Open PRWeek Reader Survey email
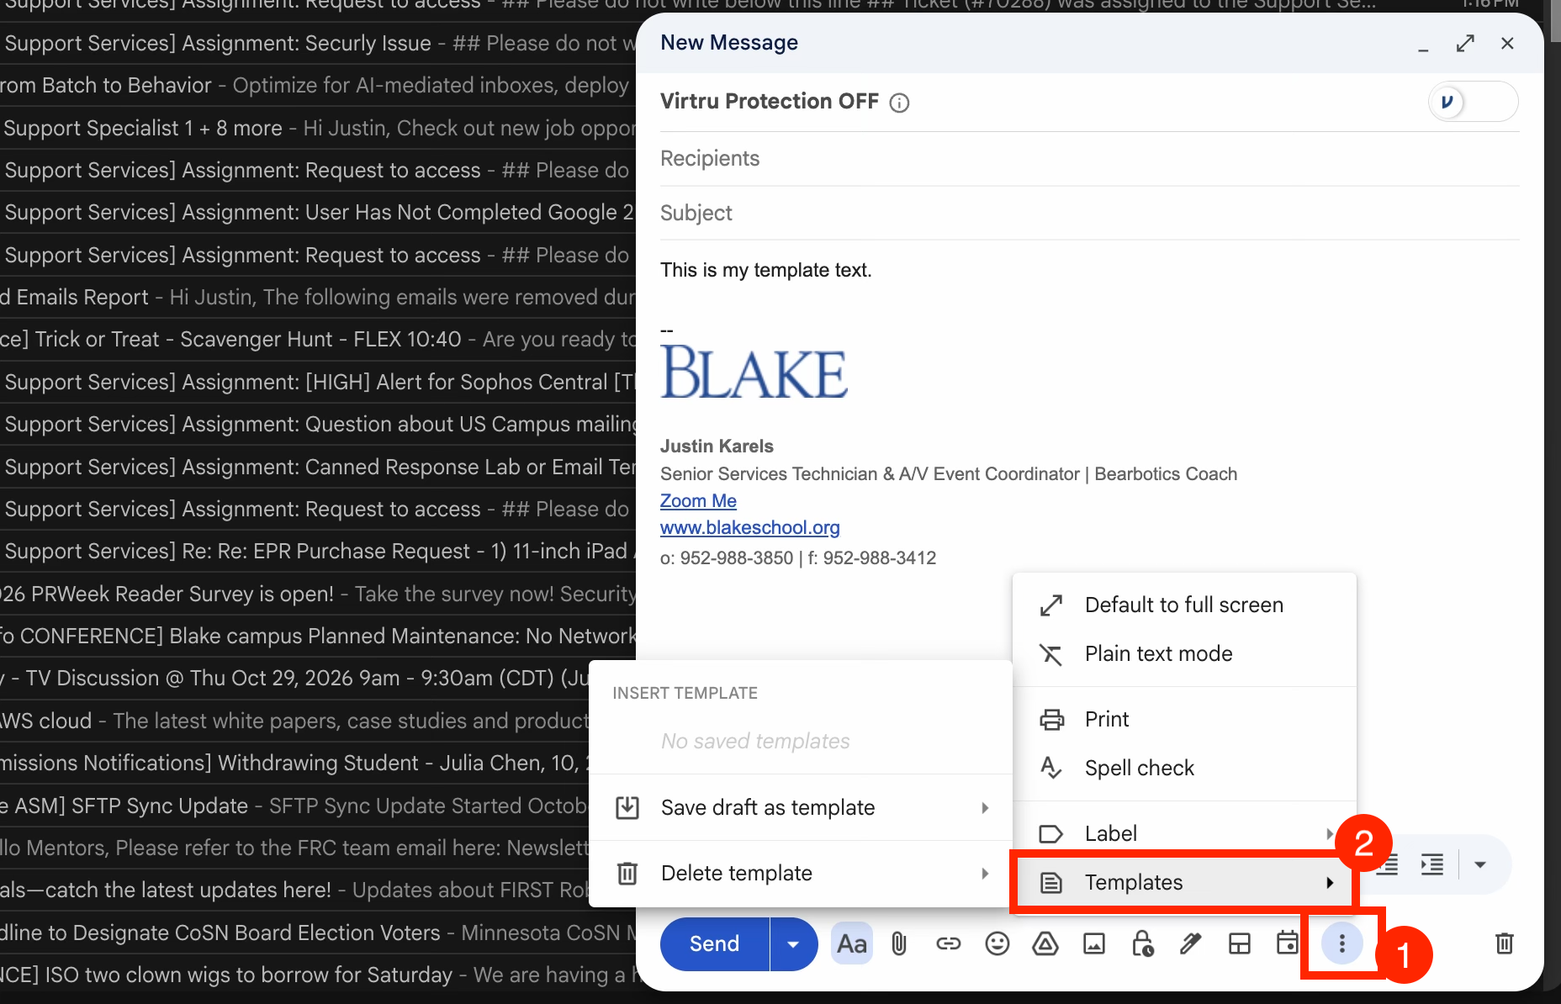Screen dimensions: 1561x1004 (x=318, y=594)
